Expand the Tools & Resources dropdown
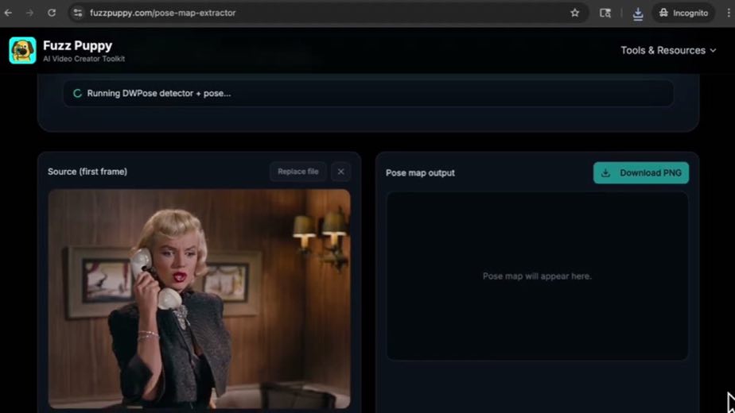735x413 pixels. tap(668, 51)
